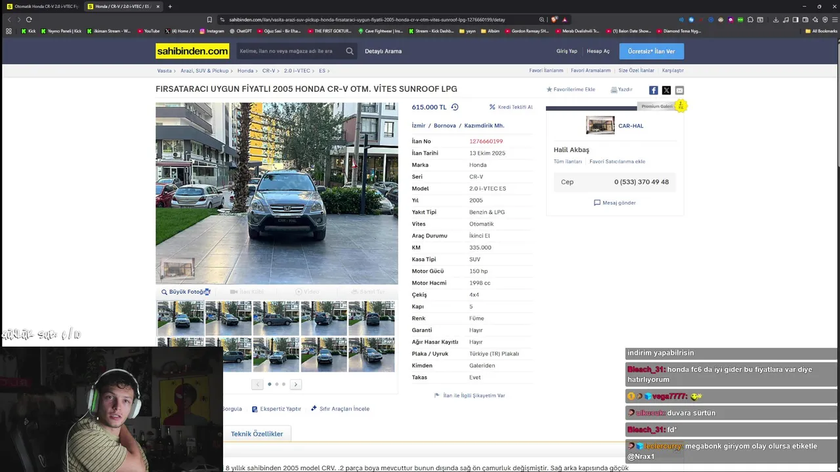
Task: Open the All Bookmarks folder
Action: click(x=821, y=31)
